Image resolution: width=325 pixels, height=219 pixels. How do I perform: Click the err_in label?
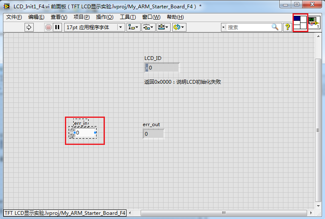[81, 123]
